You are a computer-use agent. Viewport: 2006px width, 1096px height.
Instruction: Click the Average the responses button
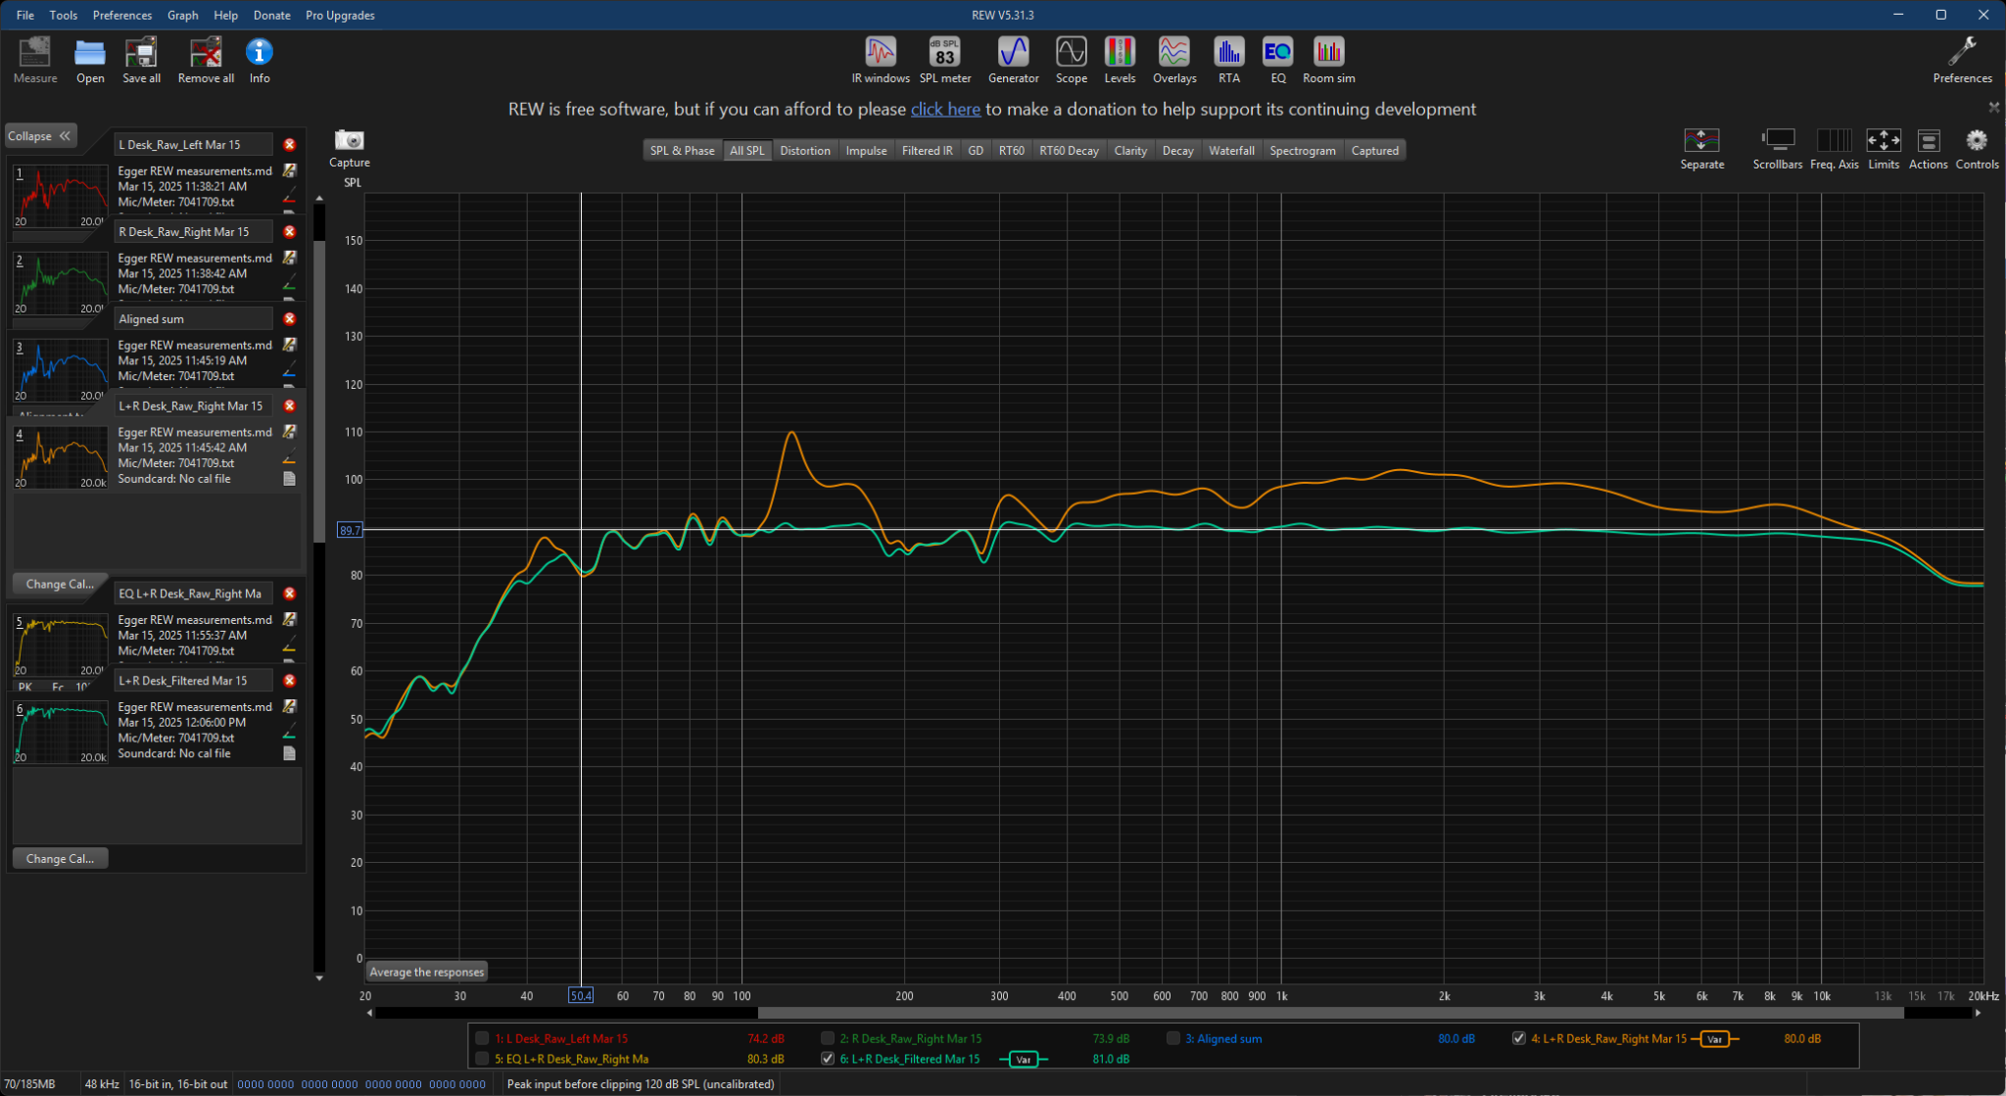427,972
